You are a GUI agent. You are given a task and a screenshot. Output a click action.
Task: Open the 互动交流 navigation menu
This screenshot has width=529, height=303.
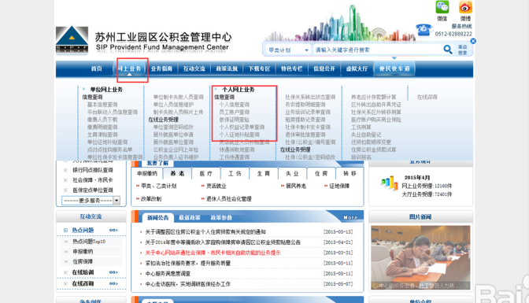click(194, 68)
